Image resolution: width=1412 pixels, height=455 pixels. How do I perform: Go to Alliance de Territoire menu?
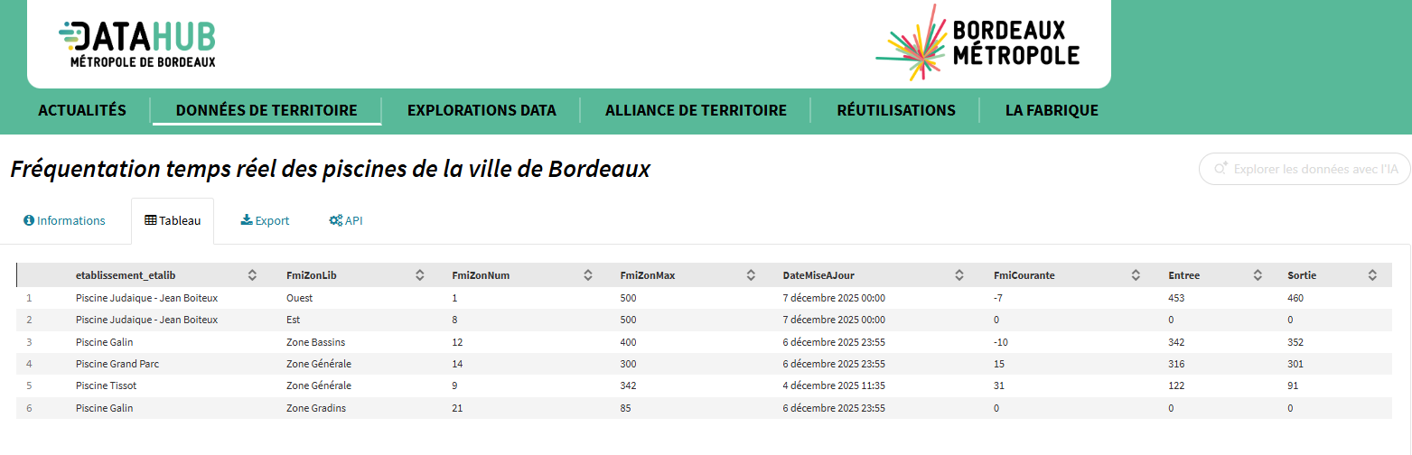pos(696,110)
